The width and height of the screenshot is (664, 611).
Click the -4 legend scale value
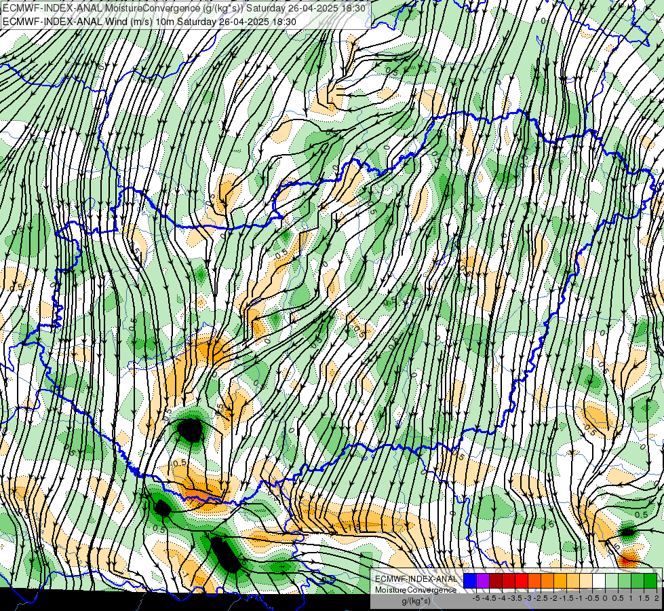(x=502, y=598)
